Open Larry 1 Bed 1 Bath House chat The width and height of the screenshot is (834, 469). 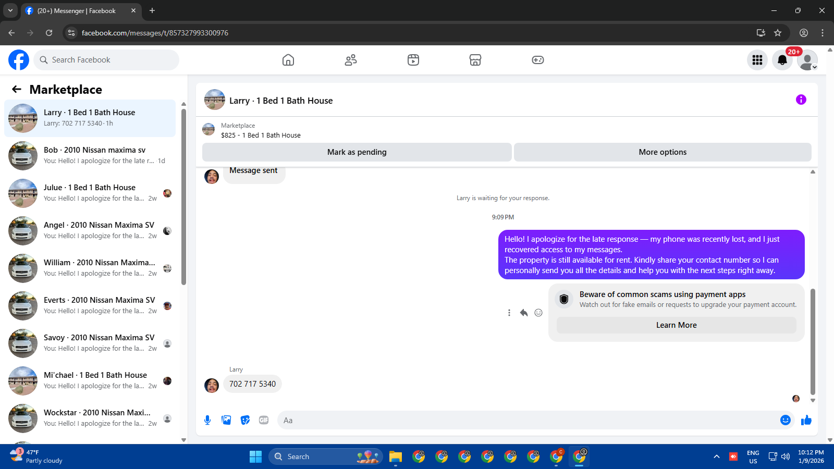[x=90, y=118]
